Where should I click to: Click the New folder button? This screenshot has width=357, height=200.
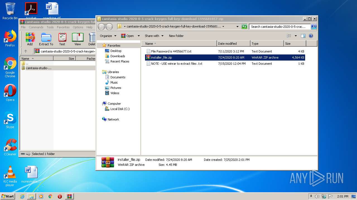tap(176, 36)
